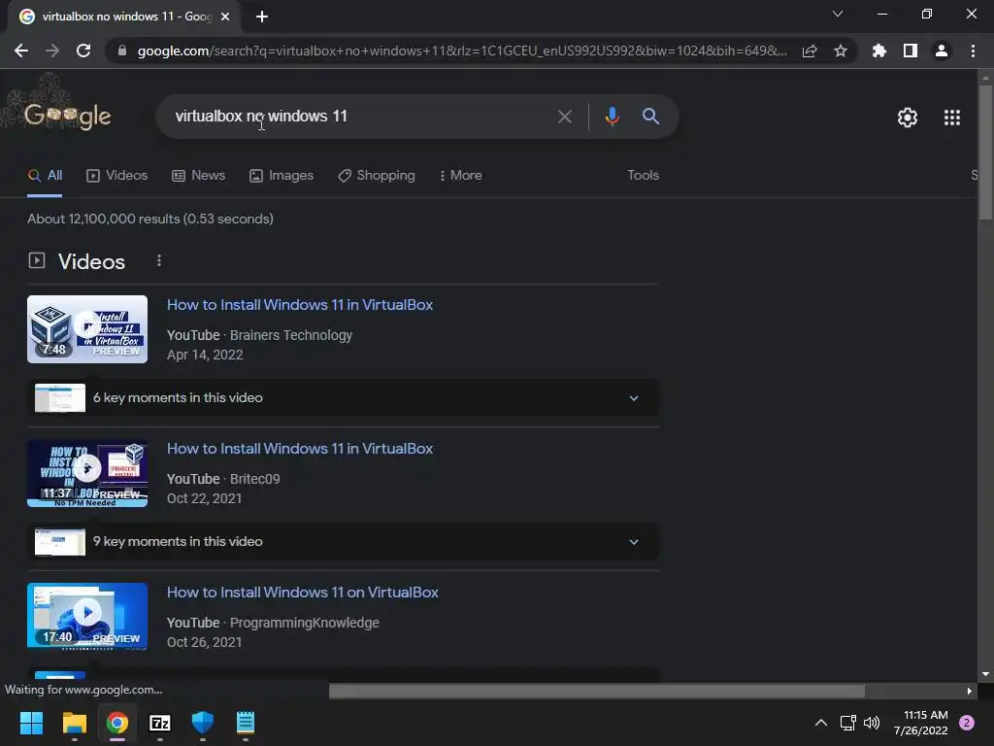The image size is (994, 746).
Task: Select the All results tab
Action: (x=45, y=175)
